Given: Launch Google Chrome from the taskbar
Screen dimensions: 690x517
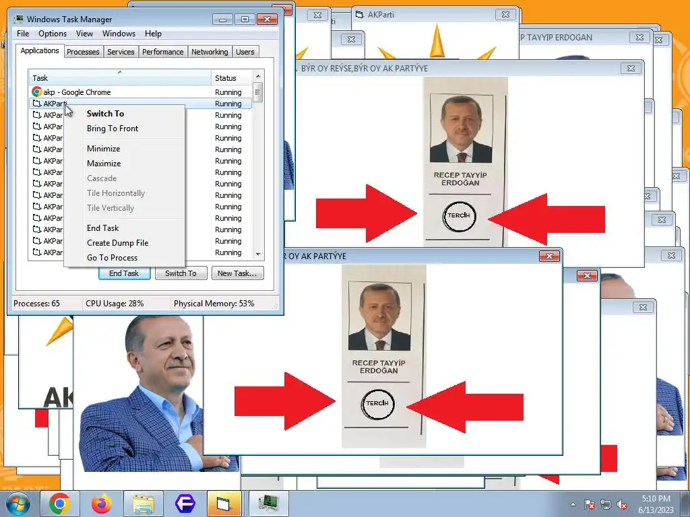Looking at the screenshot, I should (60, 504).
